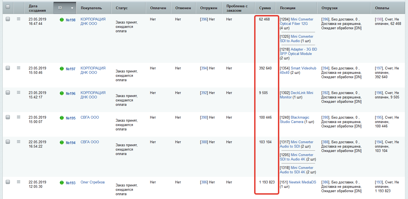Tick the checkbox for order №195

pos(8,117)
